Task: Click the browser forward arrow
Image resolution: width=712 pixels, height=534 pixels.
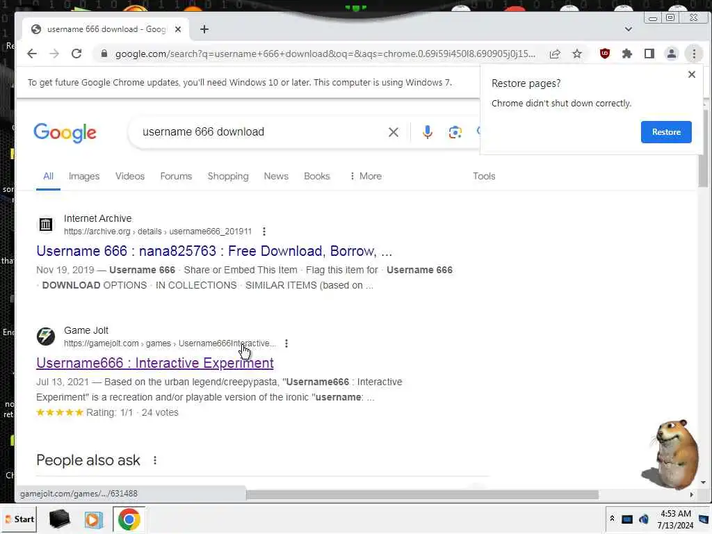Action: tap(54, 54)
